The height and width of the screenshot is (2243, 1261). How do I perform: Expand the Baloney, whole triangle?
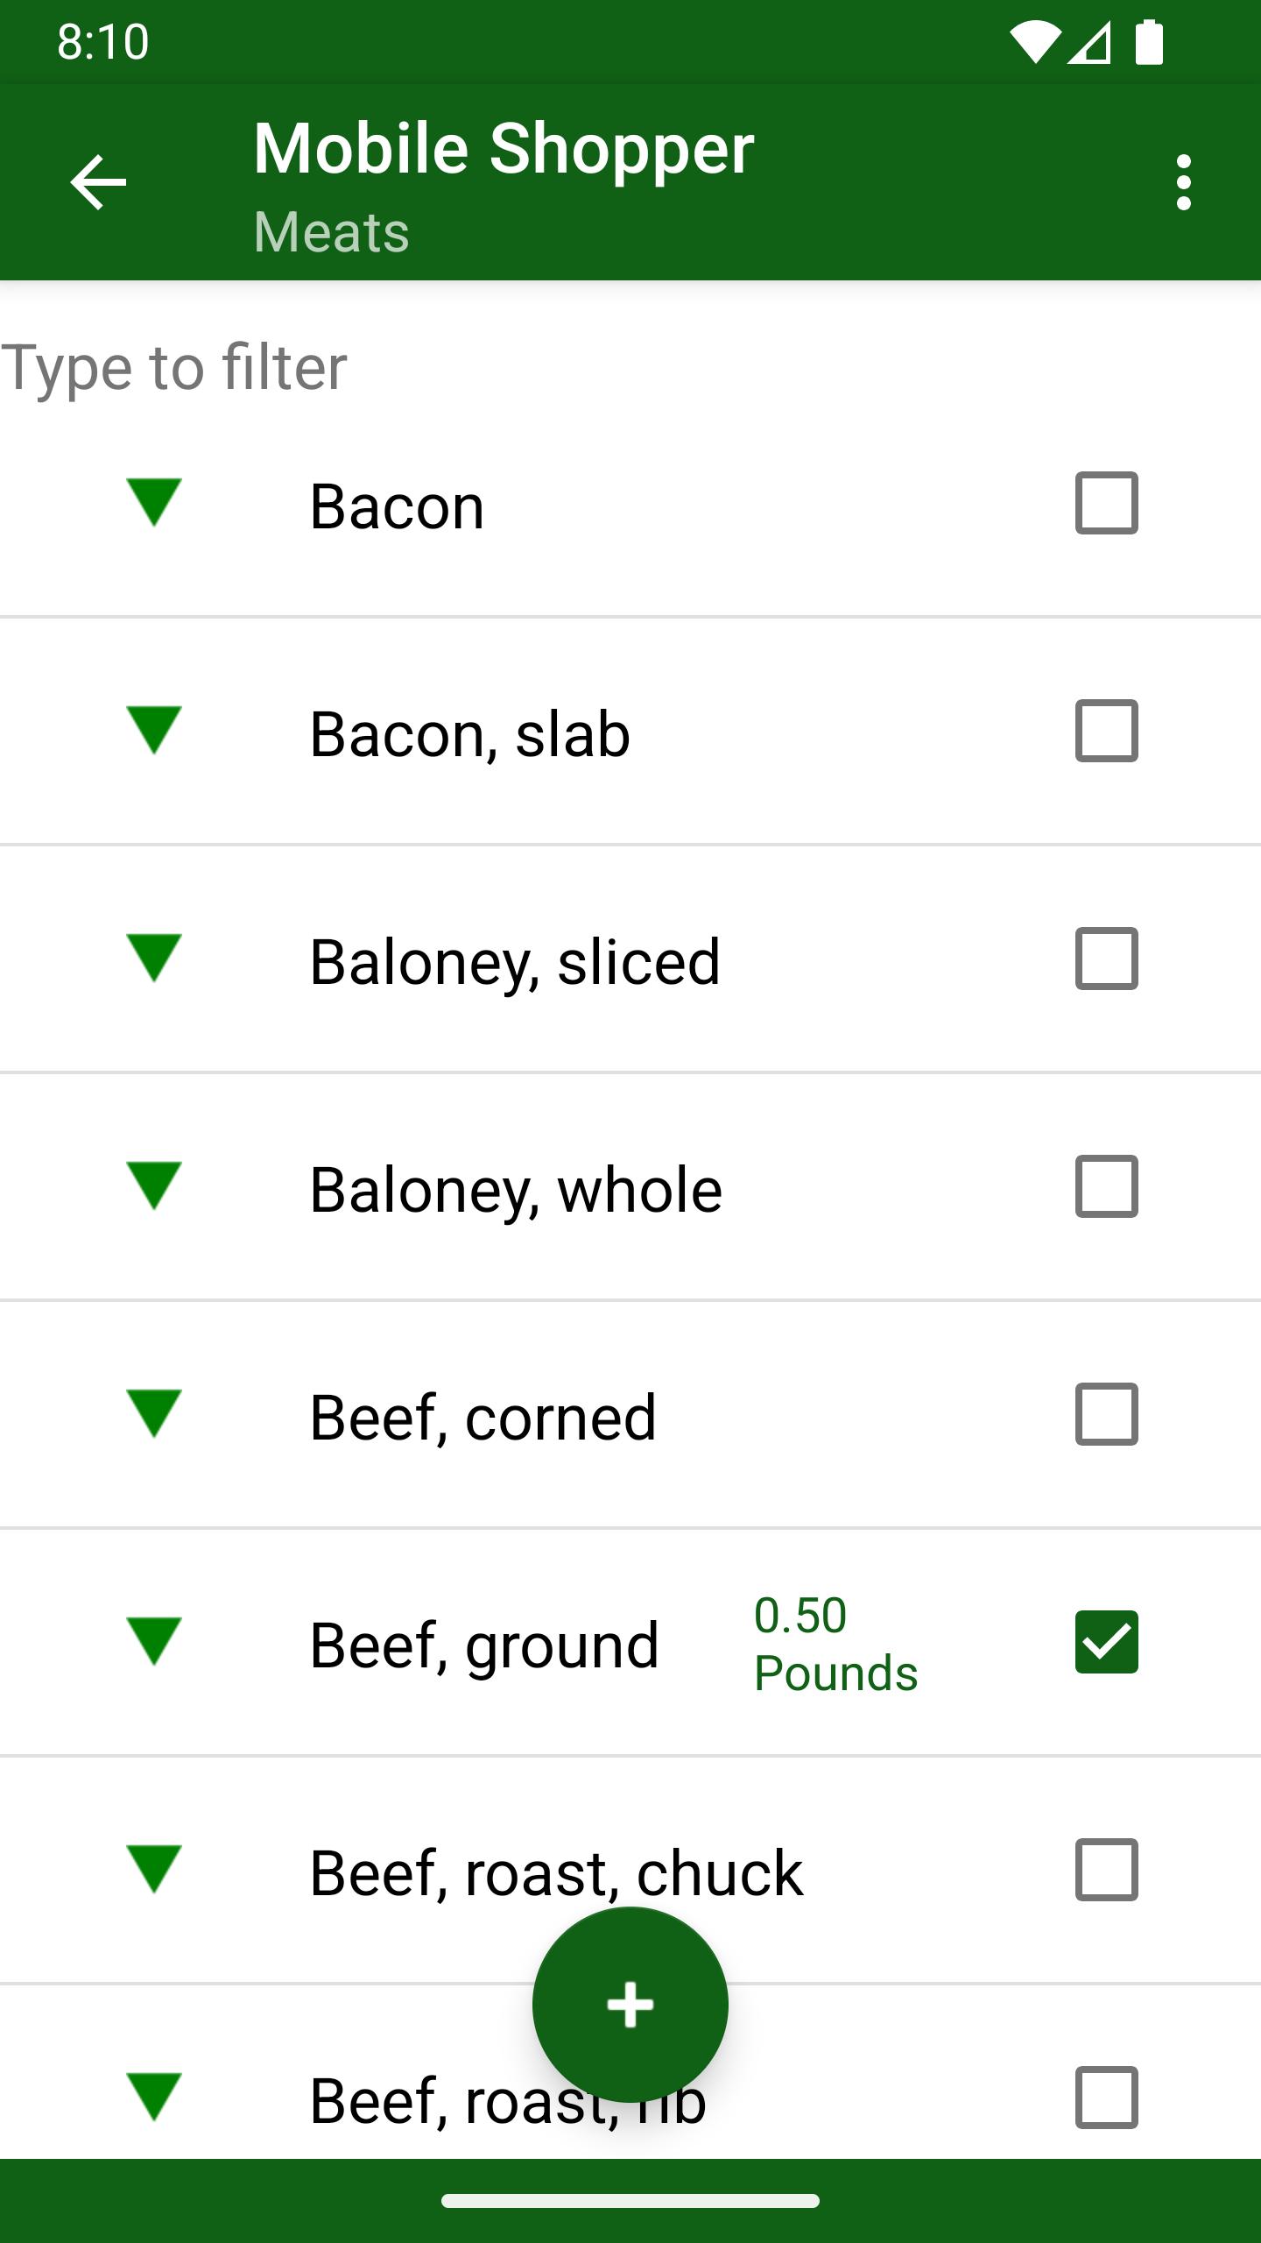pyautogui.click(x=154, y=1186)
